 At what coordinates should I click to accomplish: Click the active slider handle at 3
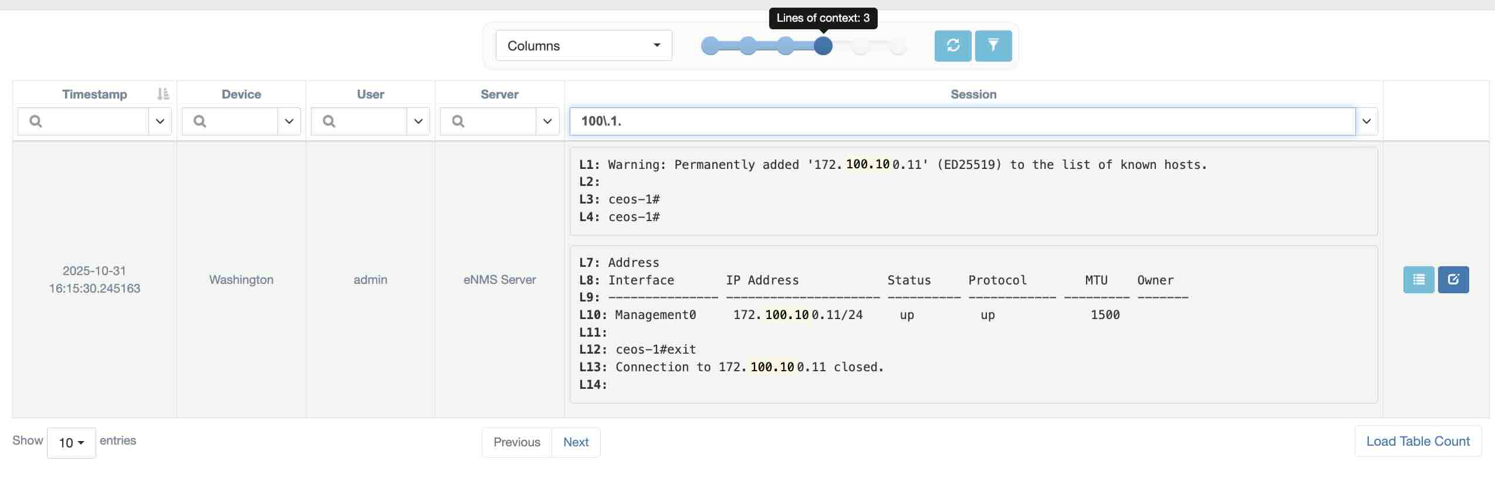pyautogui.click(x=823, y=46)
